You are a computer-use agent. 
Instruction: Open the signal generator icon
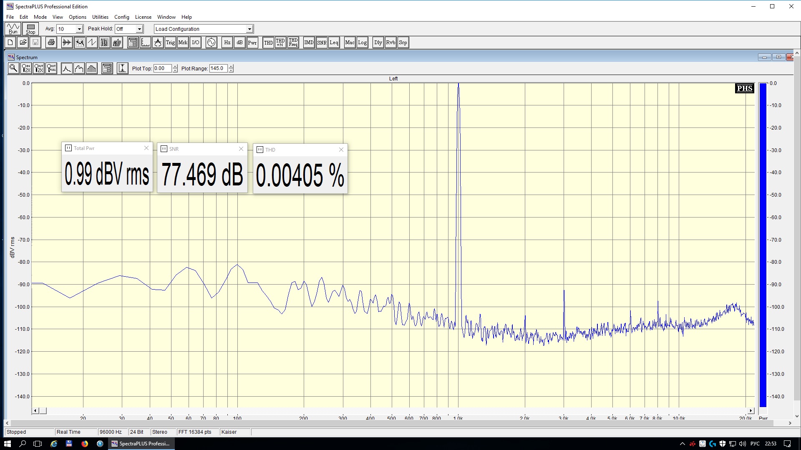click(x=212, y=42)
